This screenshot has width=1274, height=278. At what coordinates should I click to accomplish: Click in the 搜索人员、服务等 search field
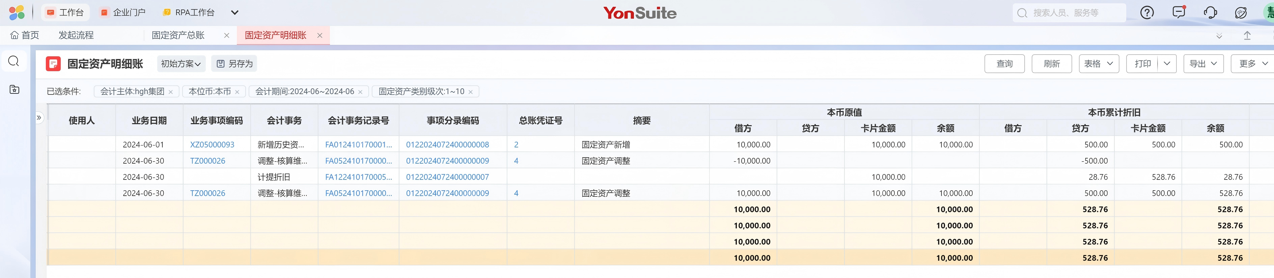click(x=1069, y=13)
